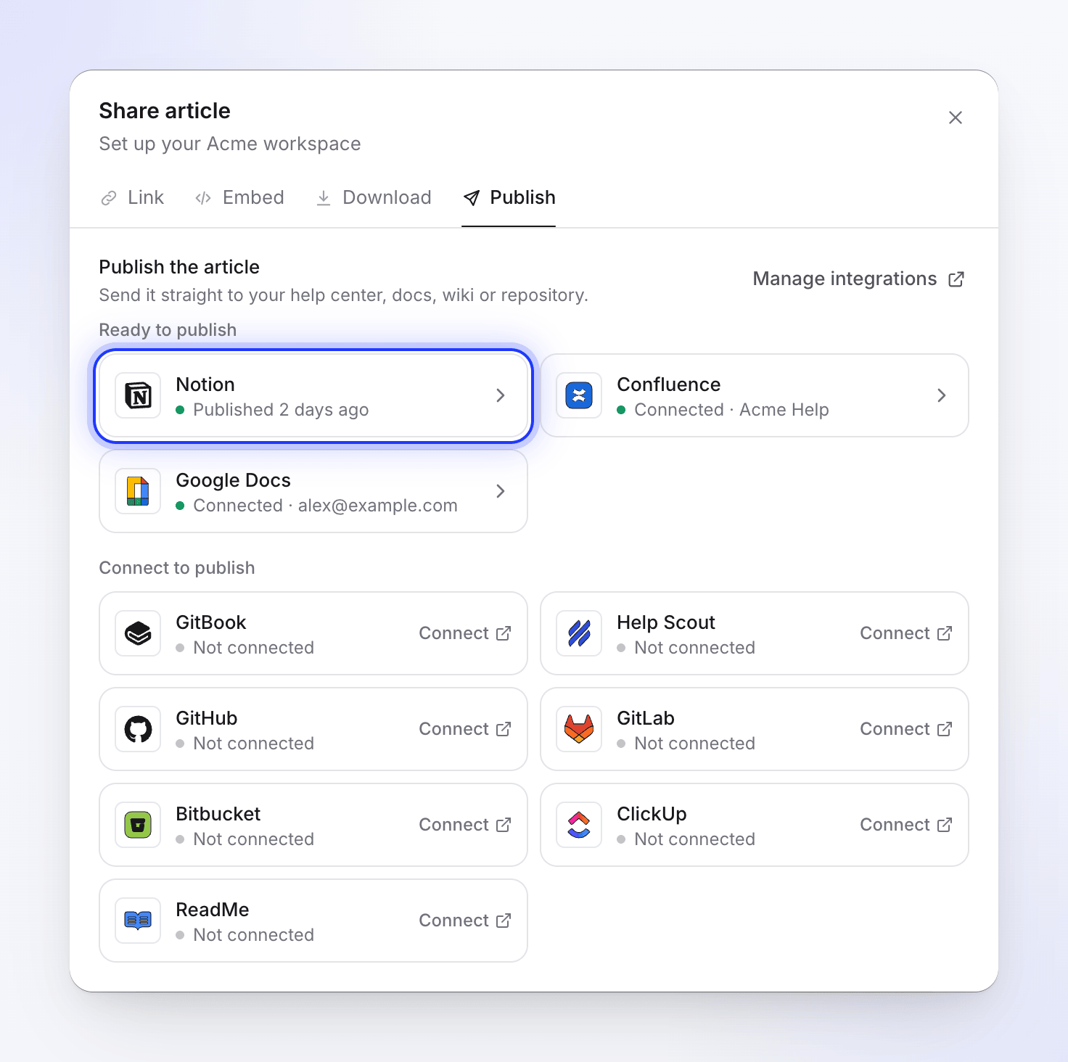Screen dimensions: 1068x1062
Task: Open the Confluence chevron arrow
Action: coord(942,395)
